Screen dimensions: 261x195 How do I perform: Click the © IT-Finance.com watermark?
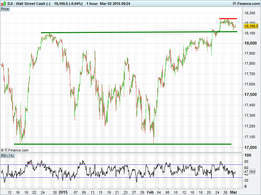point(15,150)
